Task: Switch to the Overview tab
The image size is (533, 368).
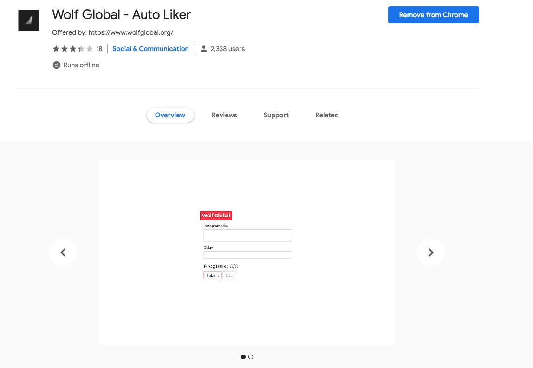Action: click(x=170, y=115)
